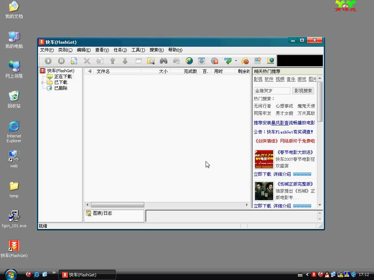The image size is (374, 280).
Task: Click the Pause download toolbar button
Action: click(61, 61)
